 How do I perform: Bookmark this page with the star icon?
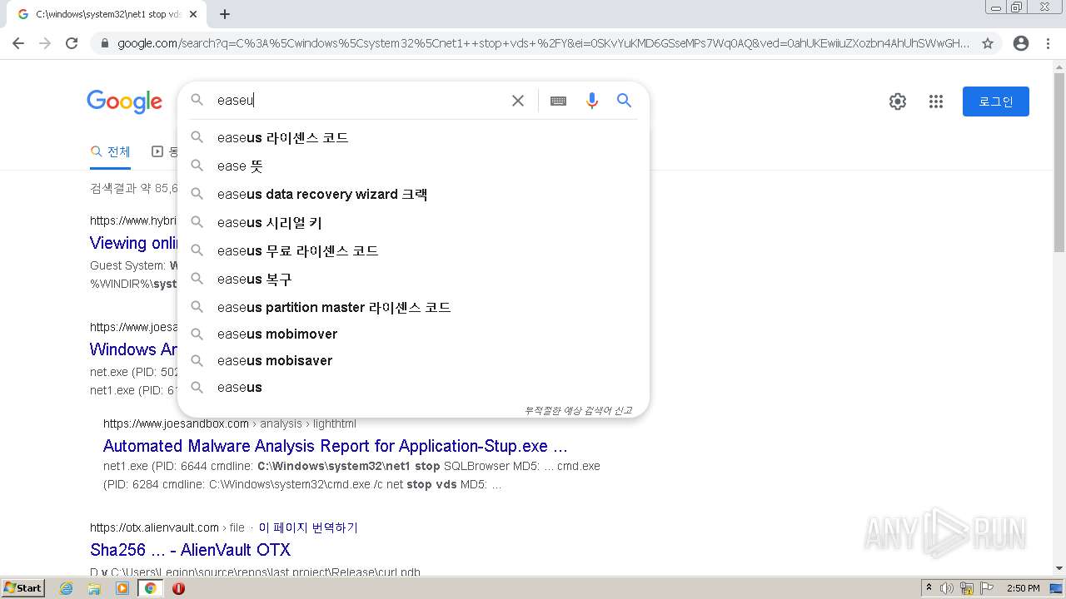(988, 43)
